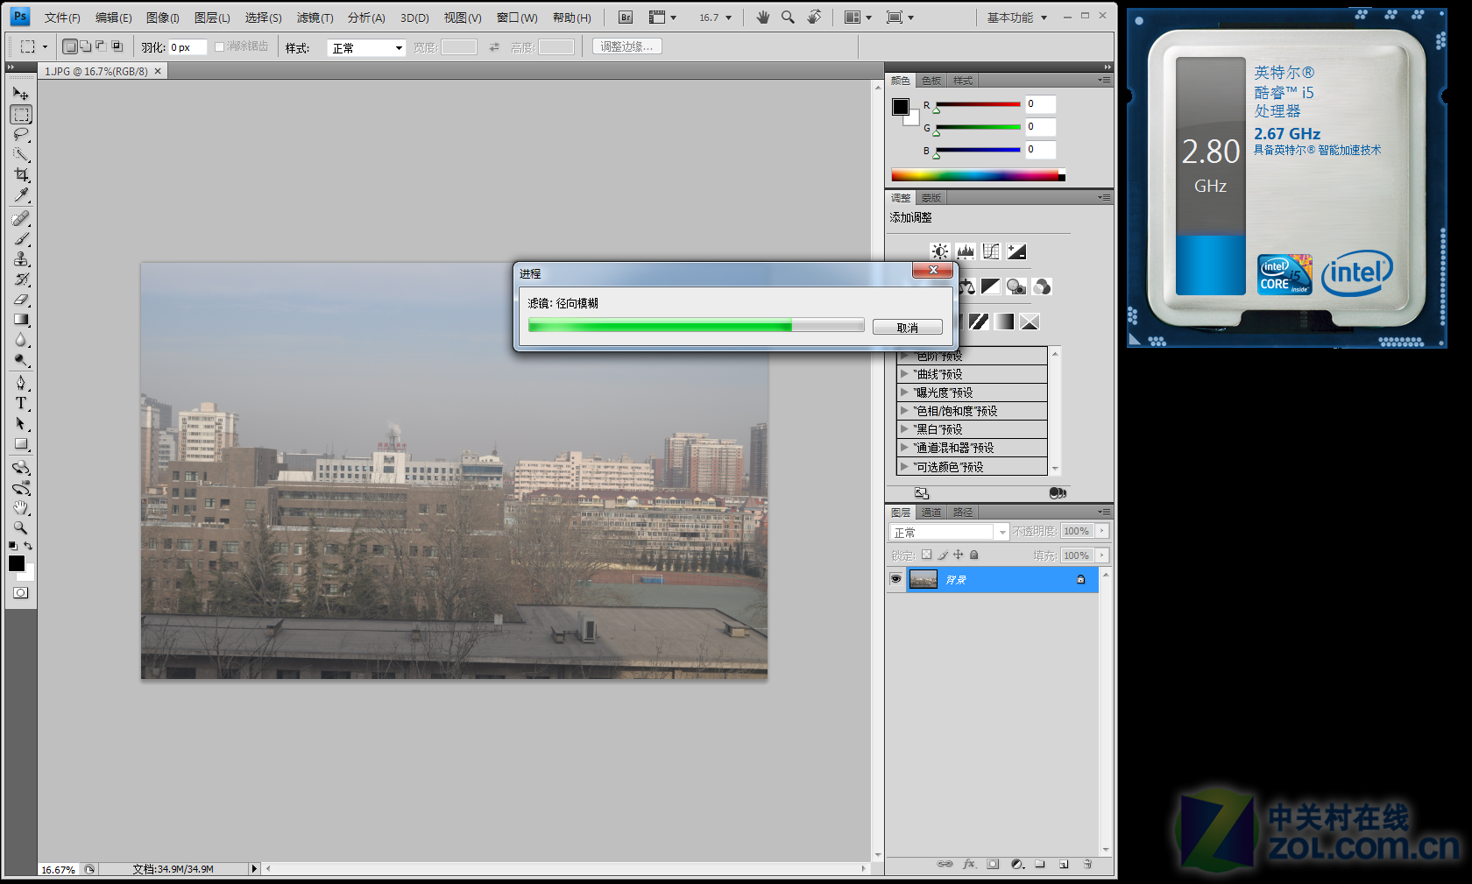Select the Brush tool

click(x=21, y=239)
